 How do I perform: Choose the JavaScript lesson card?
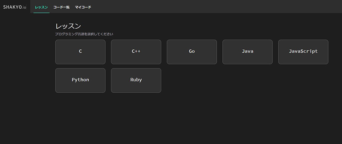coord(303,52)
